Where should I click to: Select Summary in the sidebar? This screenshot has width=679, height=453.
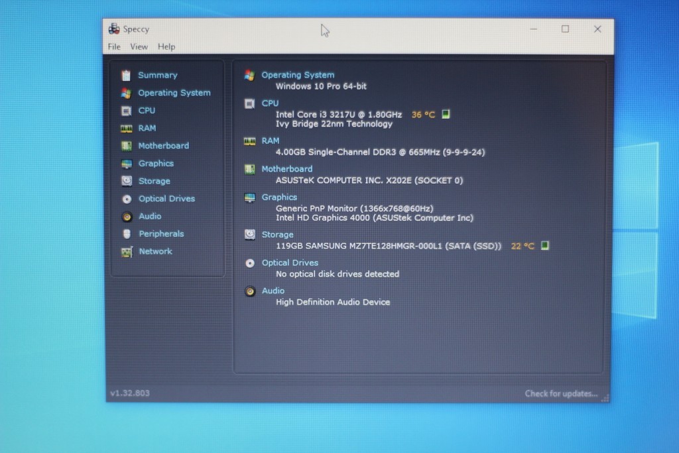coord(158,76)
